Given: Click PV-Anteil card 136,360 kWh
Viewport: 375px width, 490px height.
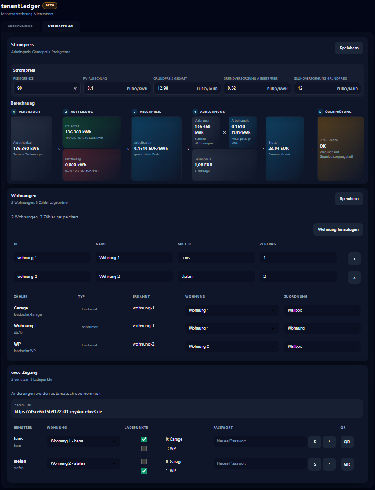Looking at the screenshot, I should point(92,132).
